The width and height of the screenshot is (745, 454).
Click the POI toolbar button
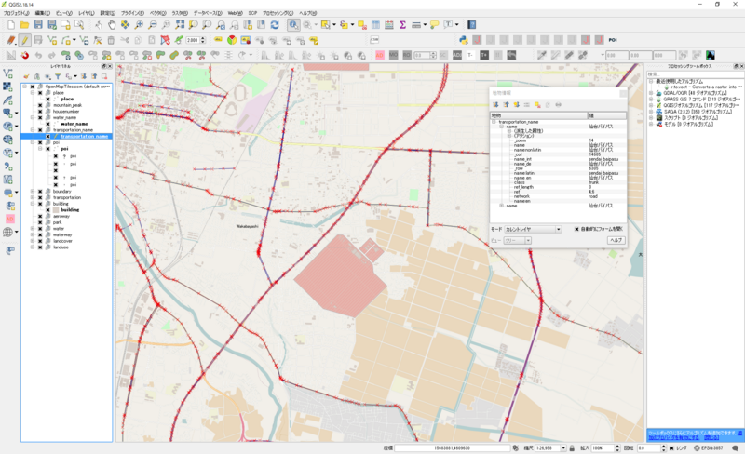(613, 40)
